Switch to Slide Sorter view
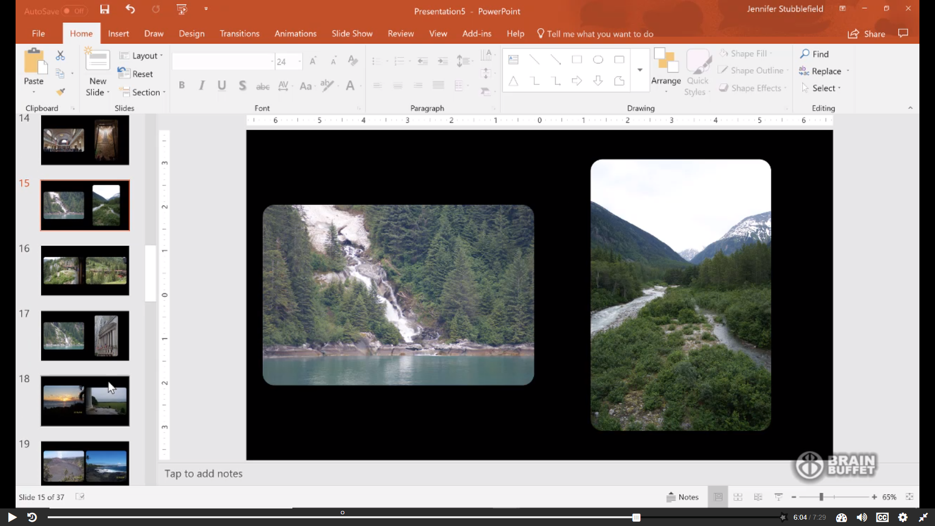Image resolution: width=935 pixels, height=526 pixels. 738,497
